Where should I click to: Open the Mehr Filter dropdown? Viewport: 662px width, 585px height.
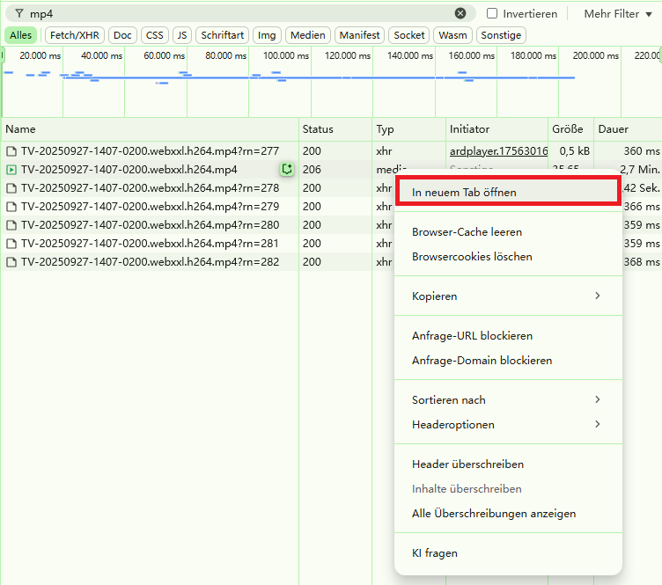tap(616, 14)
